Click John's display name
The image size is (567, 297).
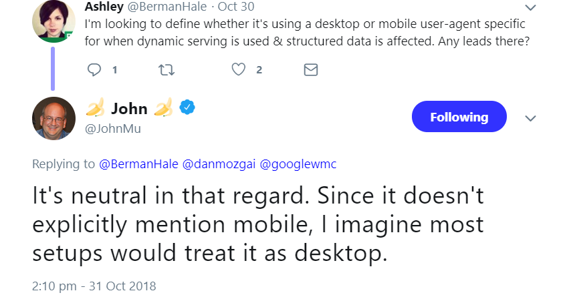[x=130, y=109]
